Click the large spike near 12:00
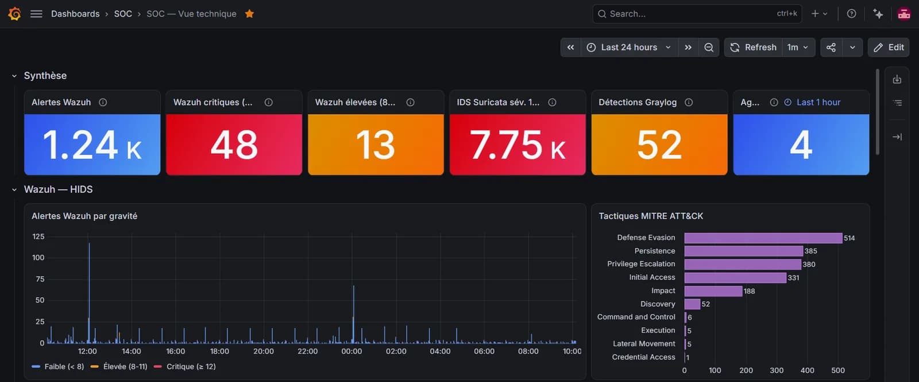 89,293
